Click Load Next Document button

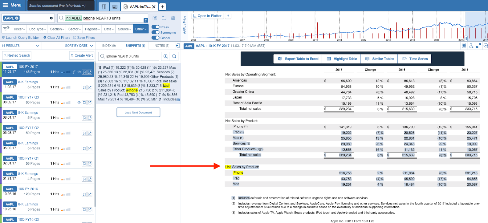[x=138, y=112]
